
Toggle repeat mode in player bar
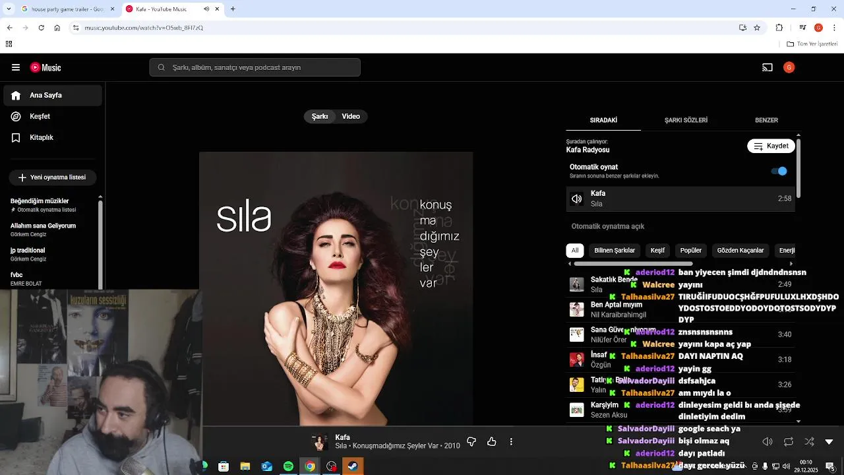[x=789, y=441]
